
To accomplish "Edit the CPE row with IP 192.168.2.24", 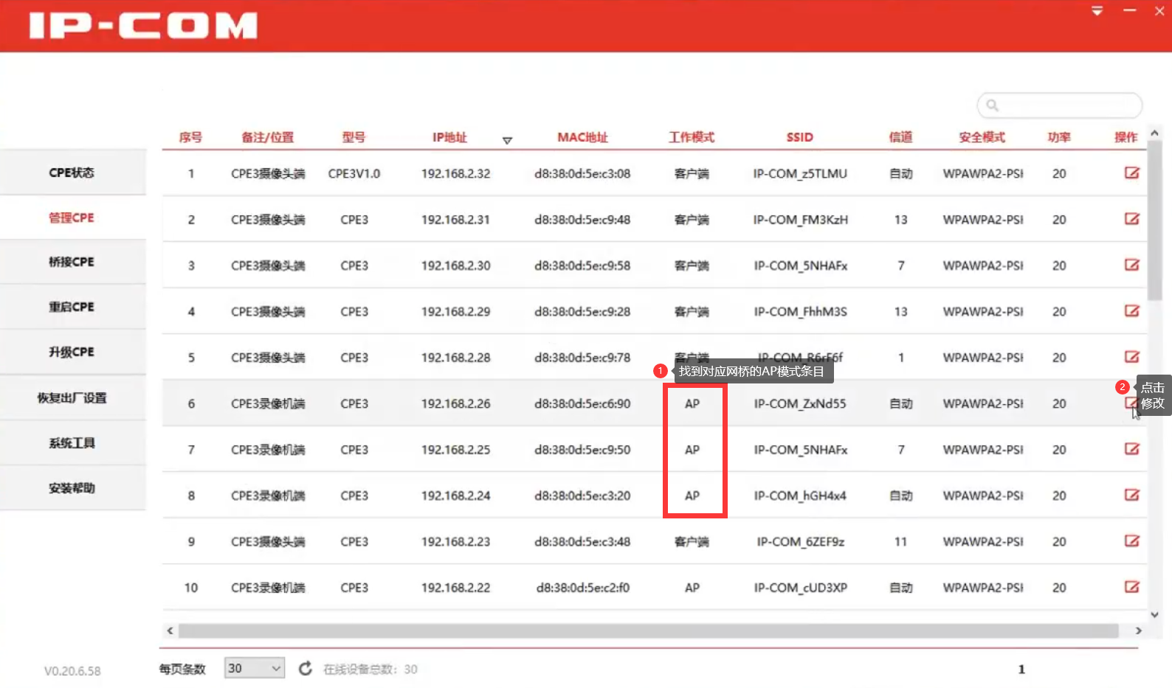I will (1131, 495).
